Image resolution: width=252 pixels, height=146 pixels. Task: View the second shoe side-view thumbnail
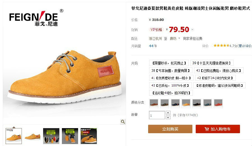(x=32, y=136)
